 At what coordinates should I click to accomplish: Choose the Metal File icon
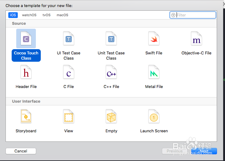pyautogui.click(x=154, y=72)
